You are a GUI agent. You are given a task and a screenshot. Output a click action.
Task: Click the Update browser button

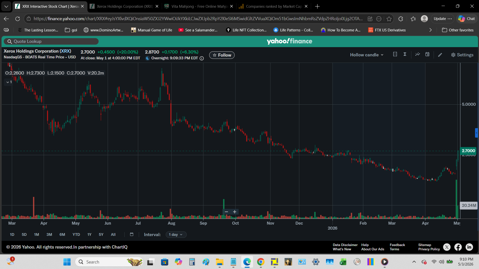click(443, 19)
